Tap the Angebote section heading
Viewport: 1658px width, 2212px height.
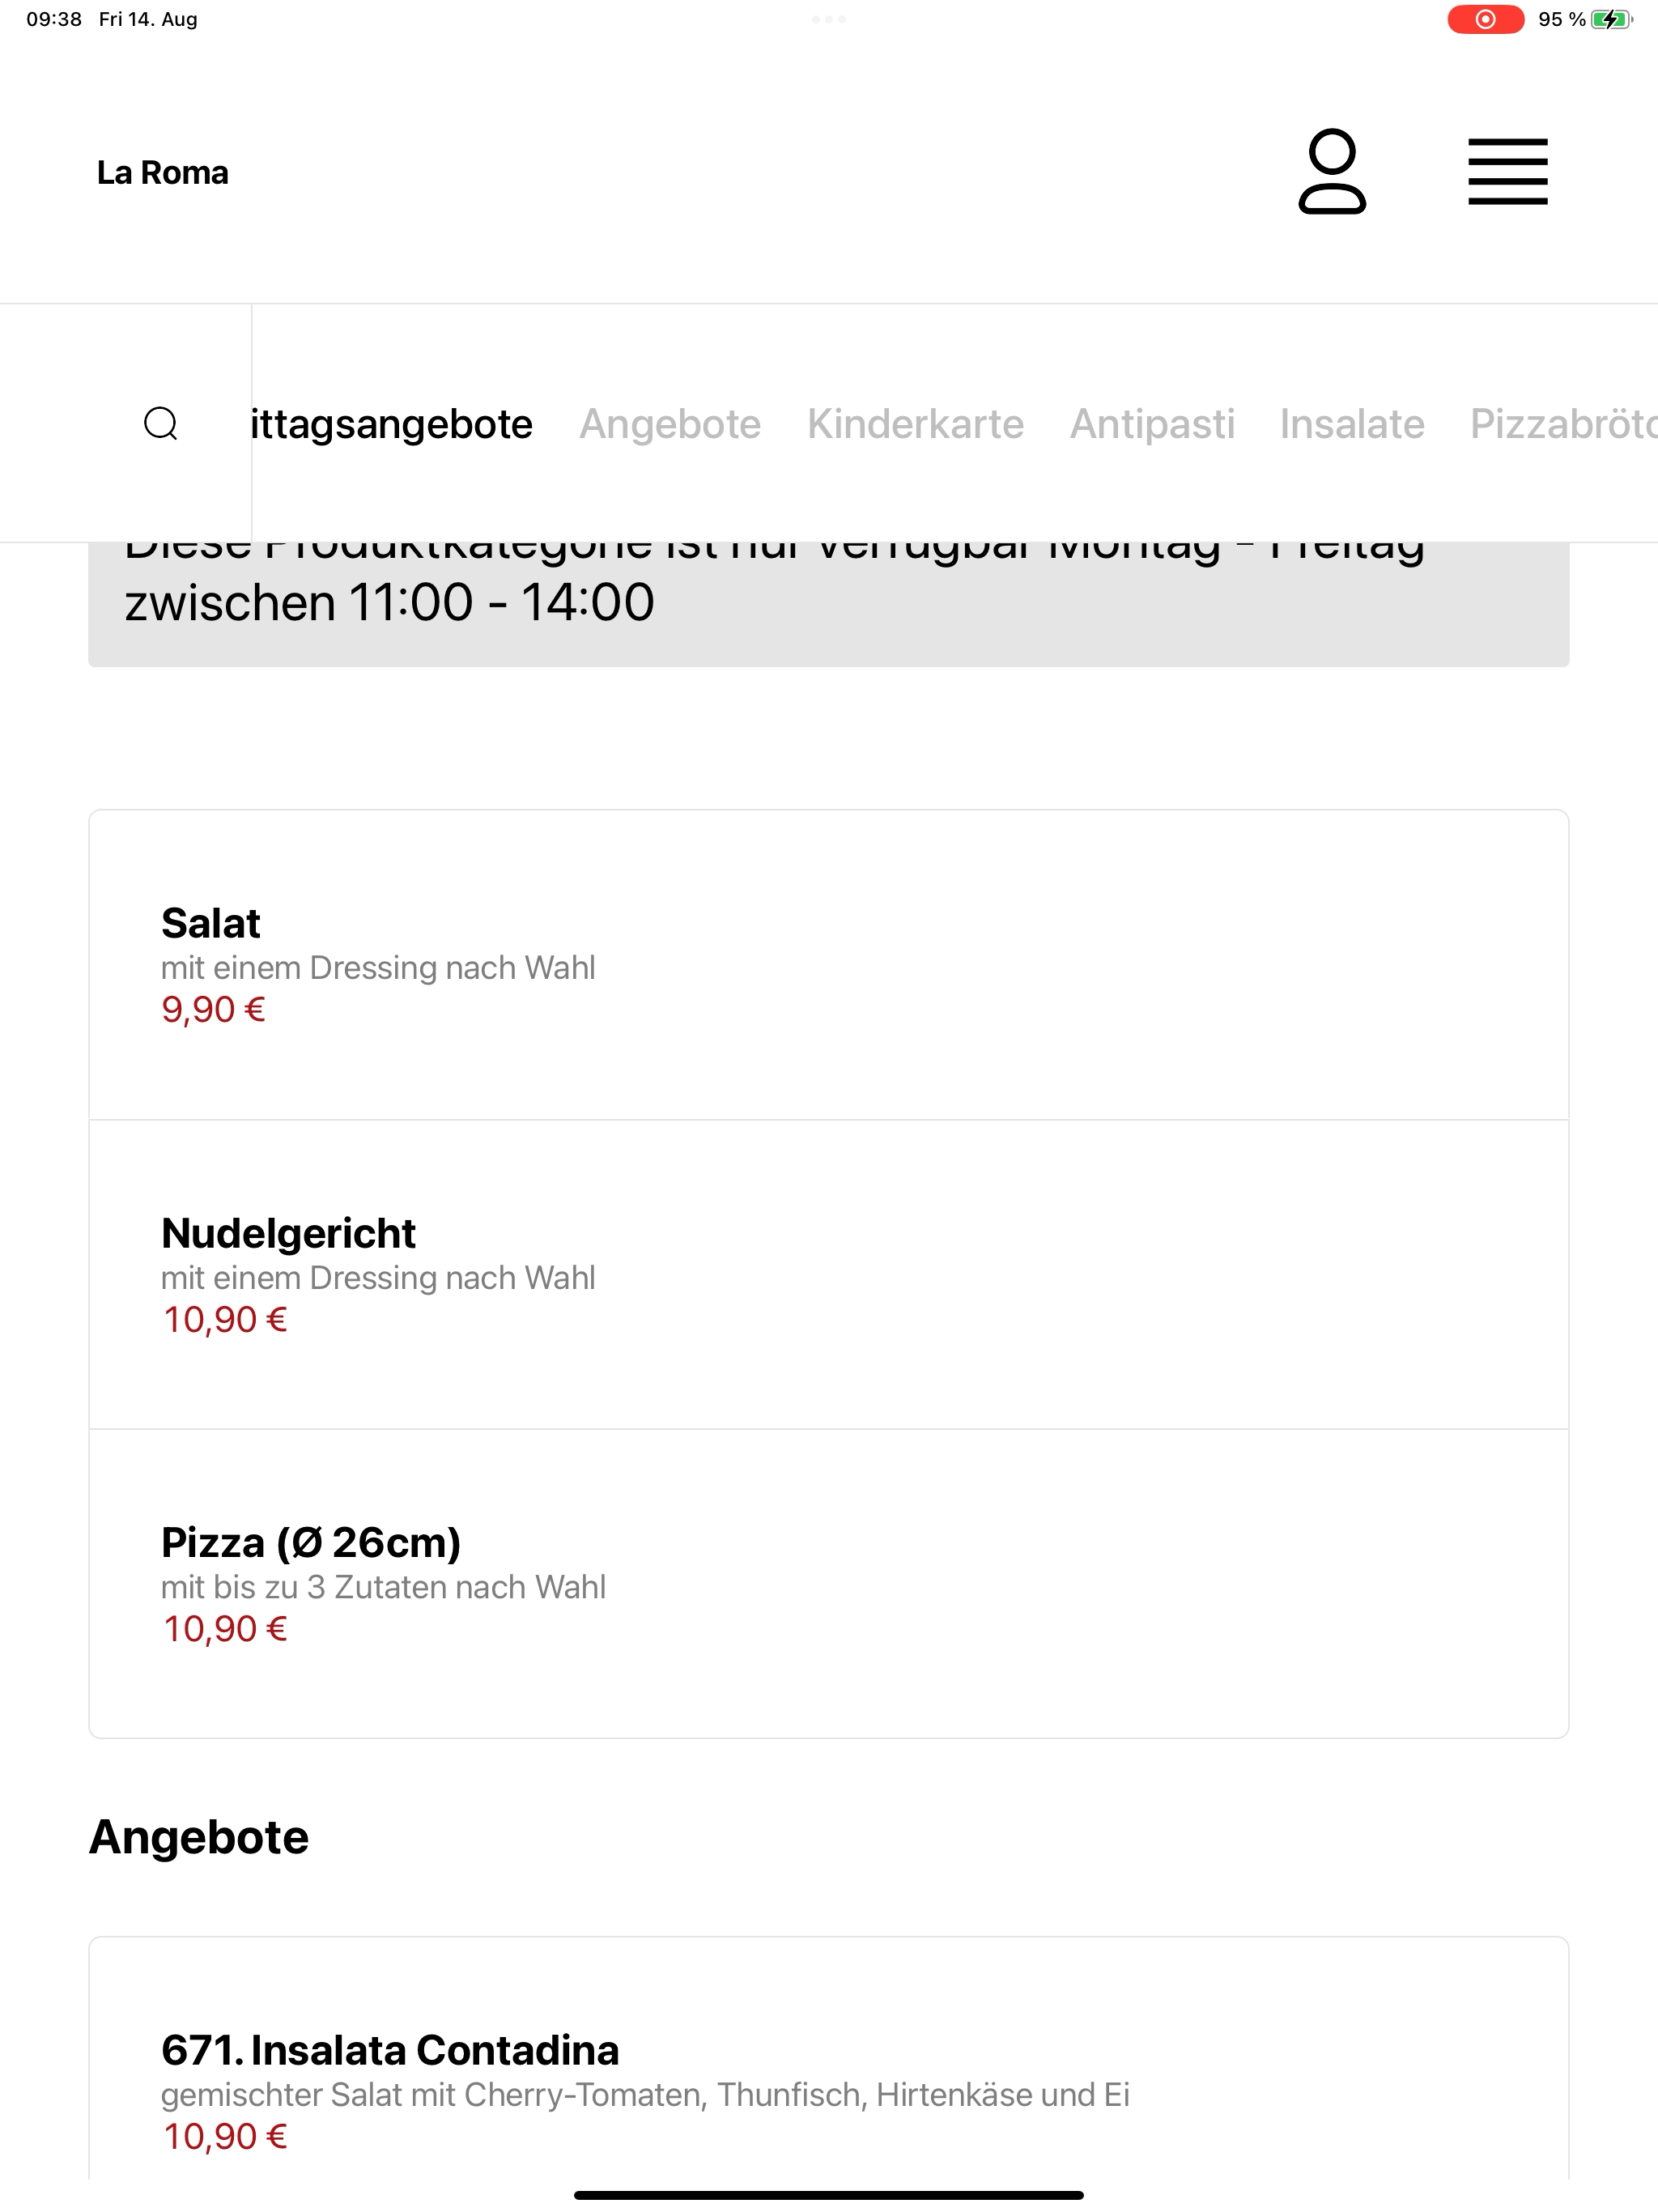point(199,1837)
